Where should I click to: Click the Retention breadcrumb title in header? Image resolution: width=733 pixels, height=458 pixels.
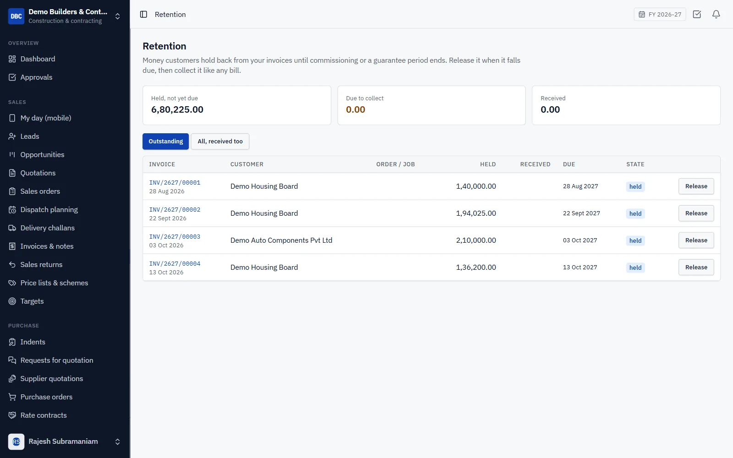(x=170, y=15)
